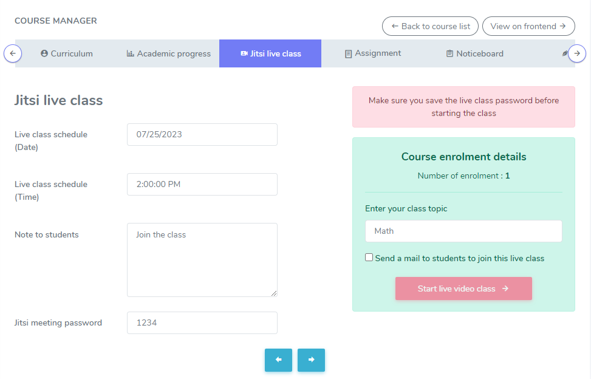Click the class topic input field
Screen dimensions: 591x379
point(463,231)
